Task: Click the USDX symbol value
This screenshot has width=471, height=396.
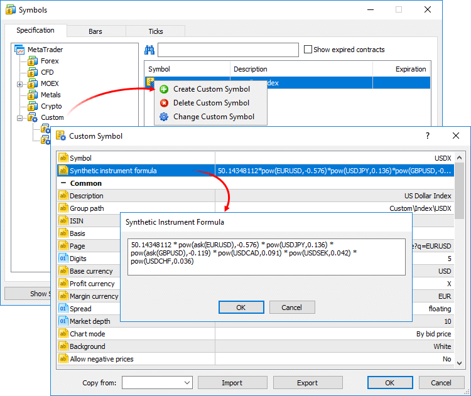Action: [443, 158]
